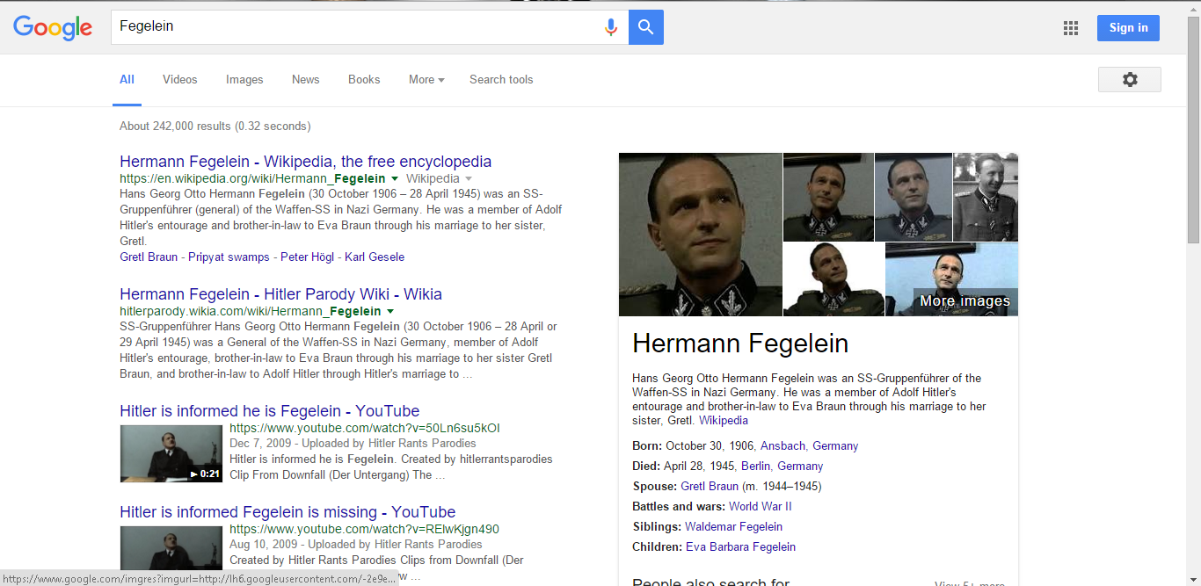Click the Google logo
This screenshot has height=586, width=1201.
coord(53,27)
